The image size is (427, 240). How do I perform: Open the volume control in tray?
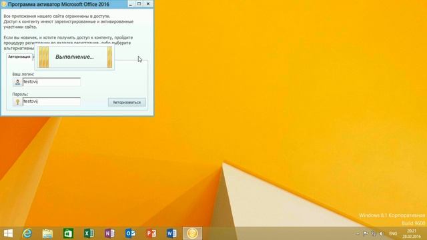(x=382, y=233)
